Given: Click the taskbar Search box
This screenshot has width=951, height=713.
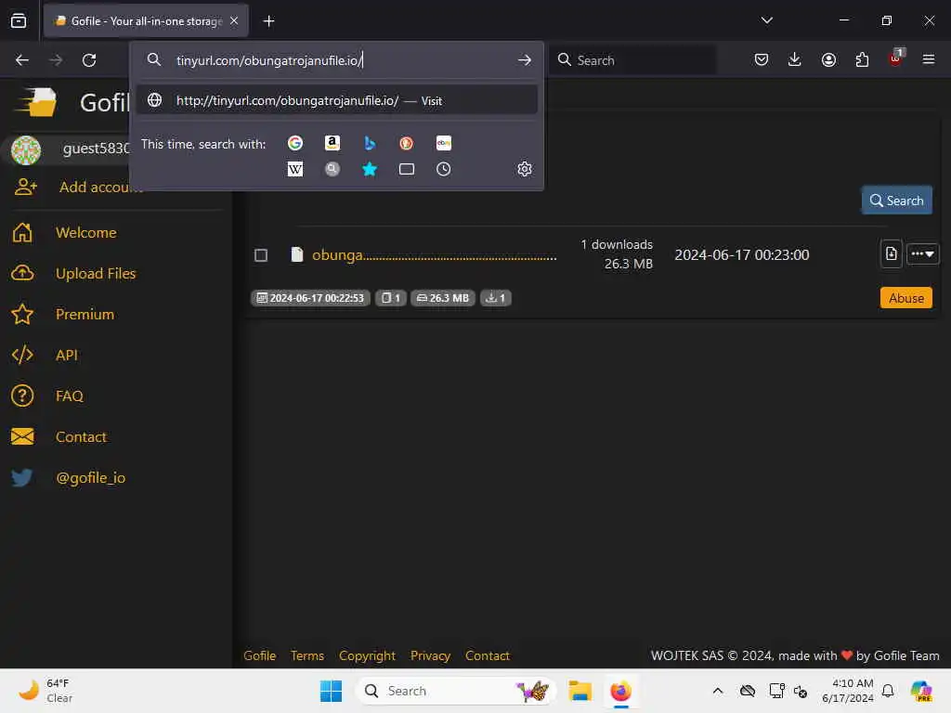Looking at the screenshot, I should point(455,691).
